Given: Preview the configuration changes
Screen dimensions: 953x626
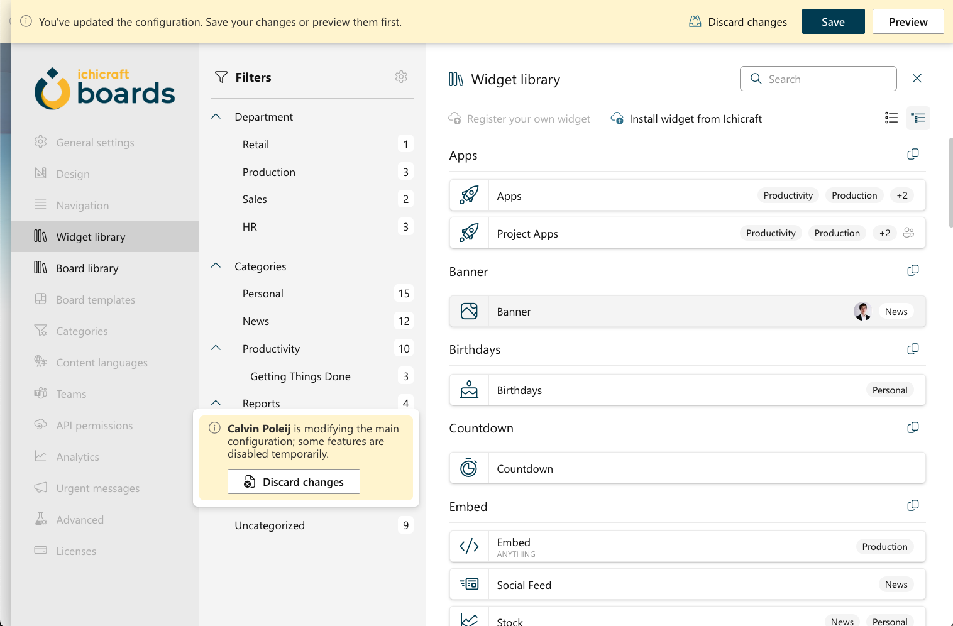Looking at the screenshot, I should tap(908, 21).
